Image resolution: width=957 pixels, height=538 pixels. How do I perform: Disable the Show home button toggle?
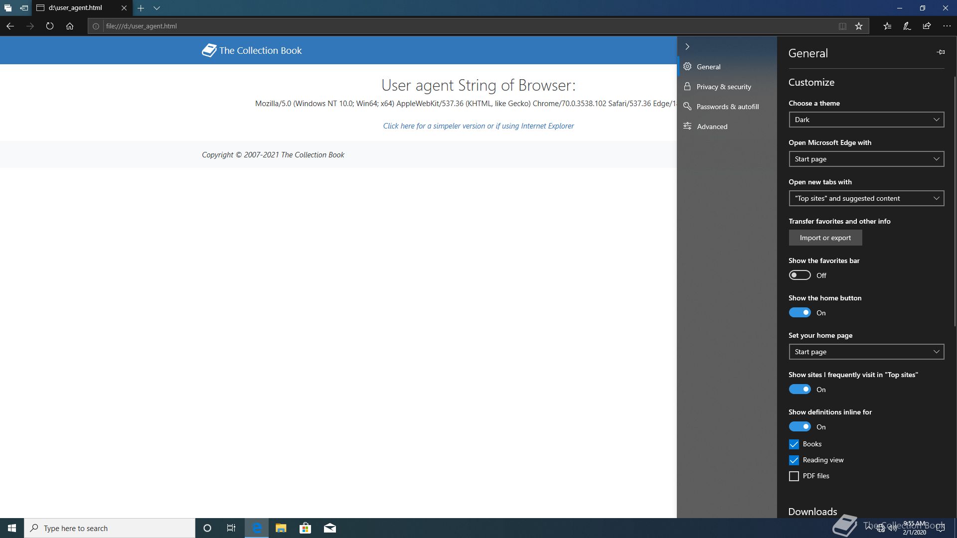pos(799,312)
